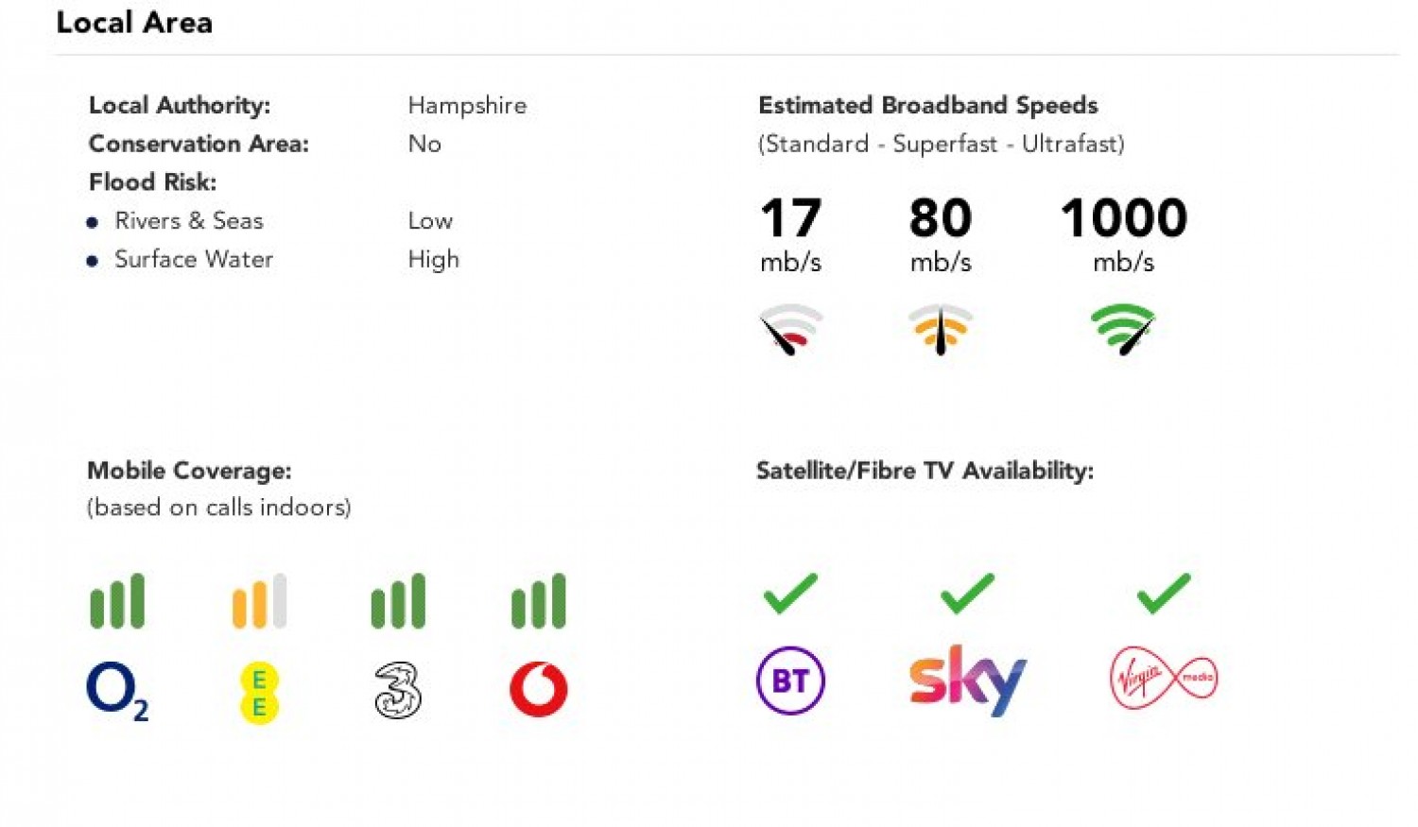Click the Vodafone network logo

pyautogui.click(x=539, y=689)
